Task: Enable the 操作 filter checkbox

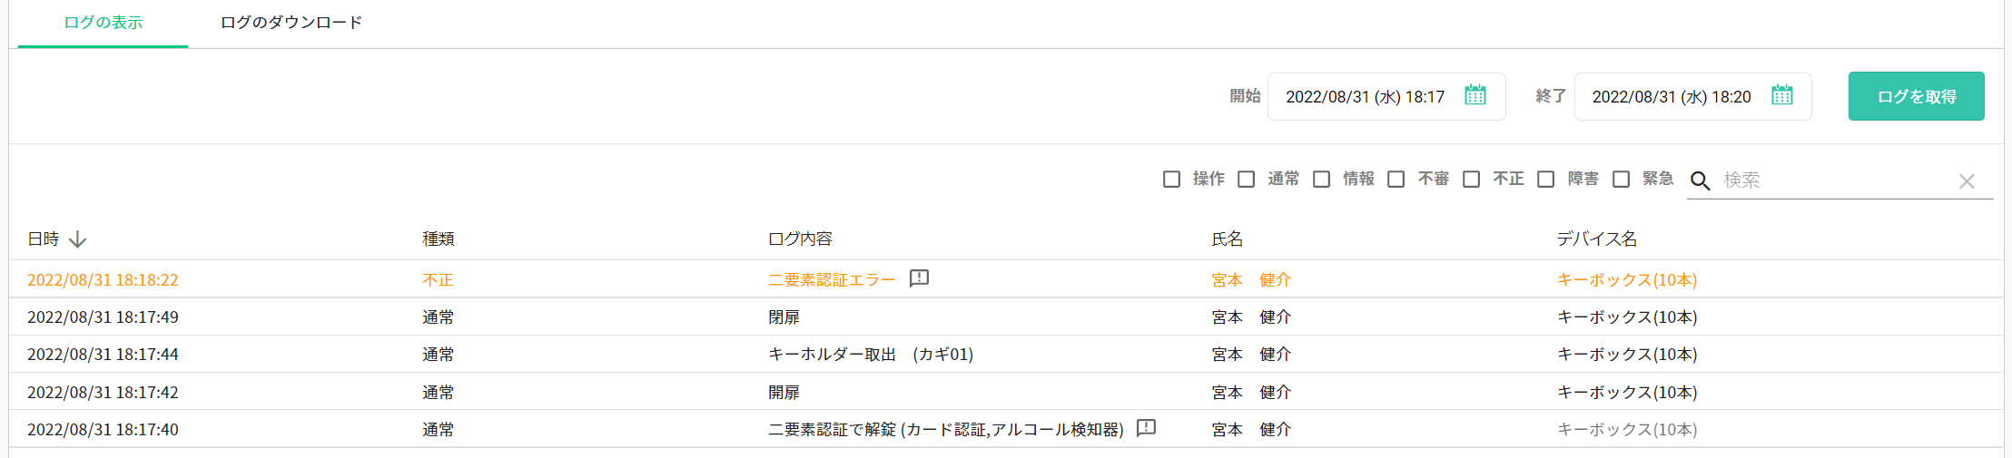Action: pos(1172,180)
